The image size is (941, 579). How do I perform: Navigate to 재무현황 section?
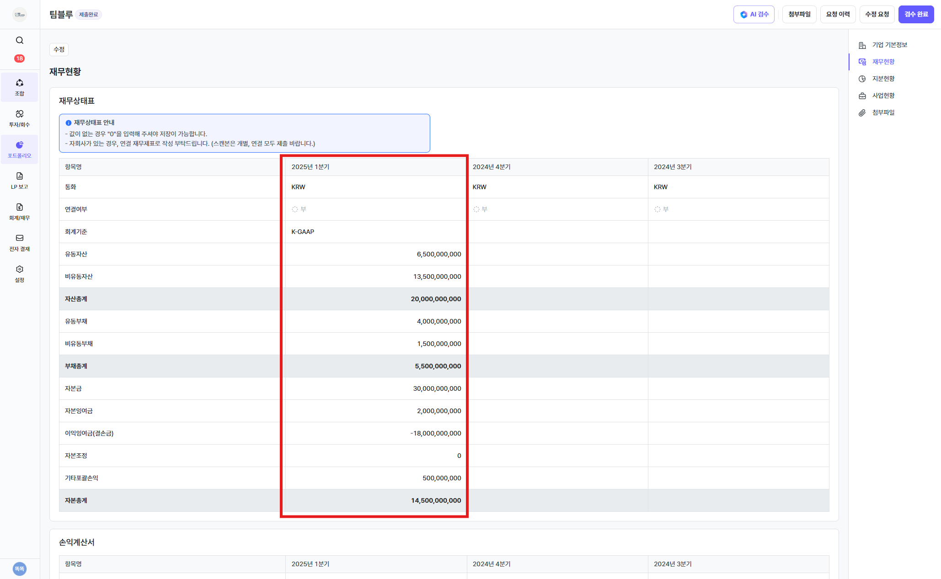tap(883, 62)
